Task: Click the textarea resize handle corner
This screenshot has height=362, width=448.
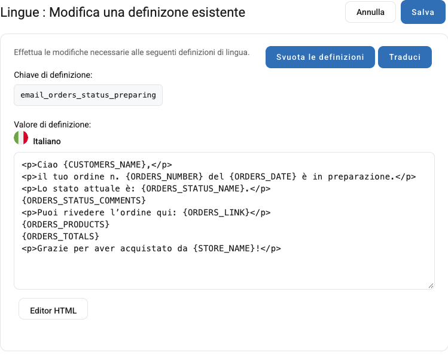Action: [431, 286]
